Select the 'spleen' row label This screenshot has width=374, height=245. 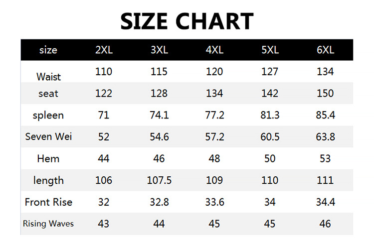tap(48, 115)
